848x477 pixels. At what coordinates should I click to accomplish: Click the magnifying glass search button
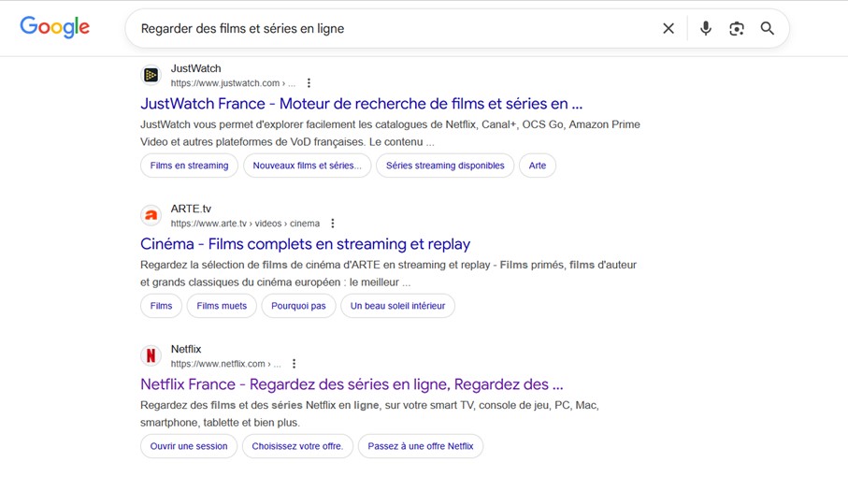click(x=768, y=29)
